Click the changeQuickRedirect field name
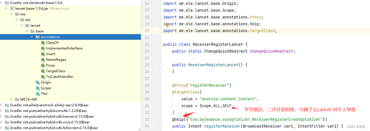The width and height of the screenshot is (370, 131). 271,51
